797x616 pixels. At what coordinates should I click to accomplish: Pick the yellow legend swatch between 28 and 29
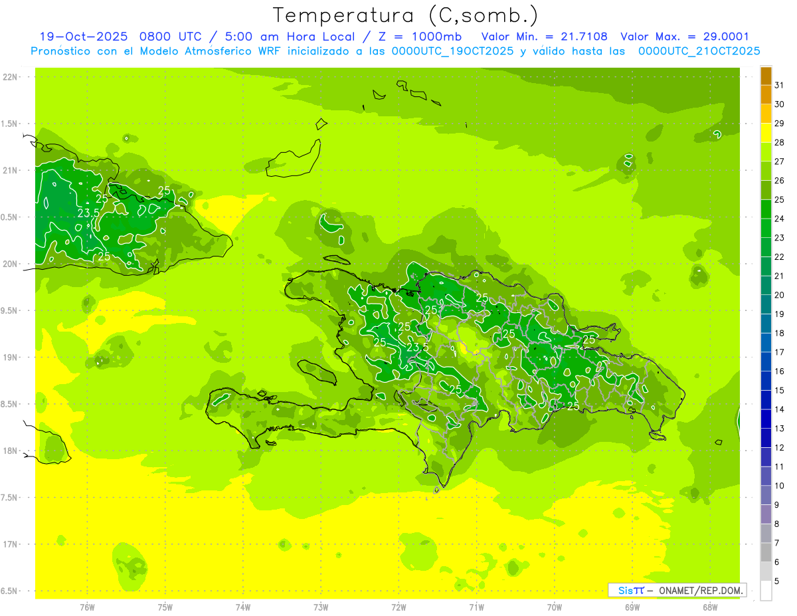click(766, 133)
